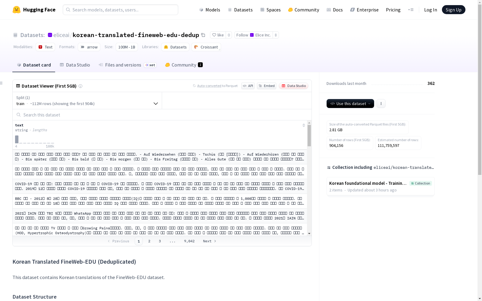Image resolution: width=482 pixels, height=301 pixels.
Task: Click the Sign Up button
Action: 453,10
